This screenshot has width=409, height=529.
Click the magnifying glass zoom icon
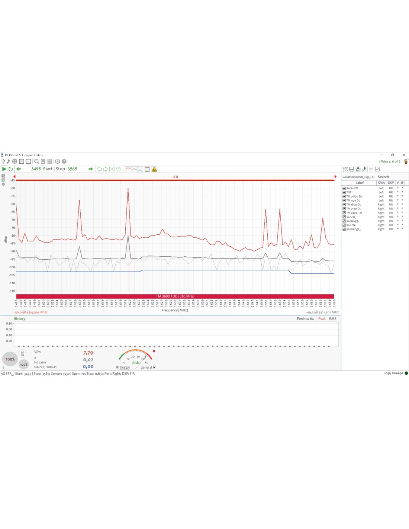point(36,161)
